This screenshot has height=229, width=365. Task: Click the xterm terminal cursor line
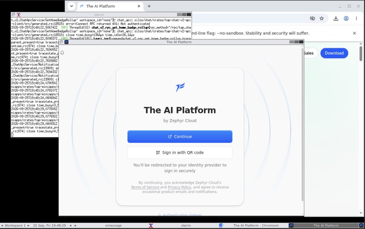[x=12, y=135]
